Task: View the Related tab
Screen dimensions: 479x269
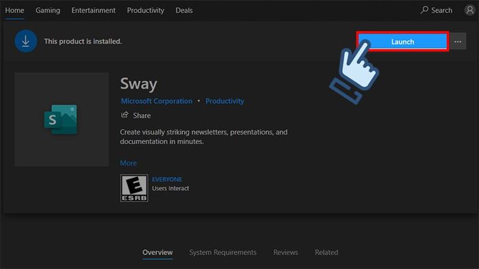Action: point(326,253)
